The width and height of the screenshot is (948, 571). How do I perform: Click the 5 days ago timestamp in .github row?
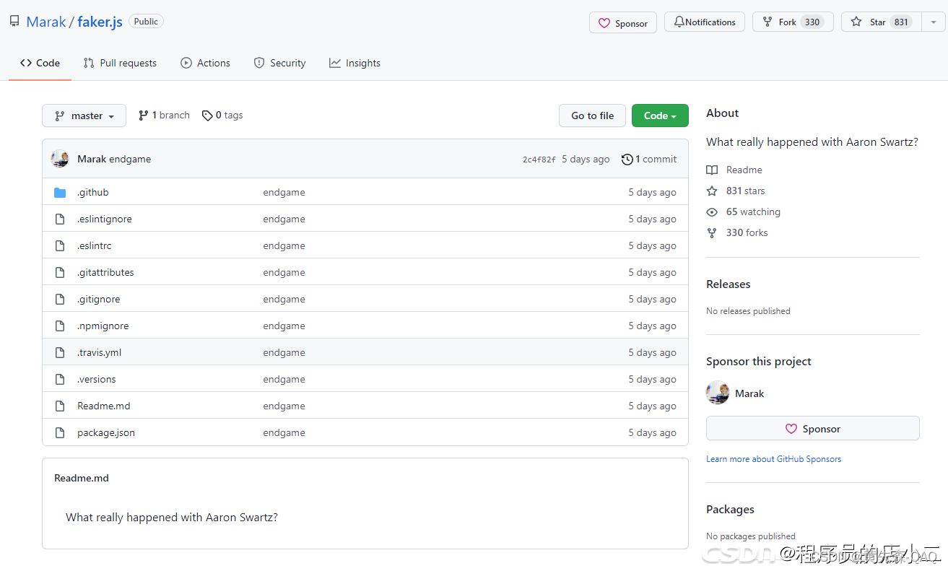[652, 192]
